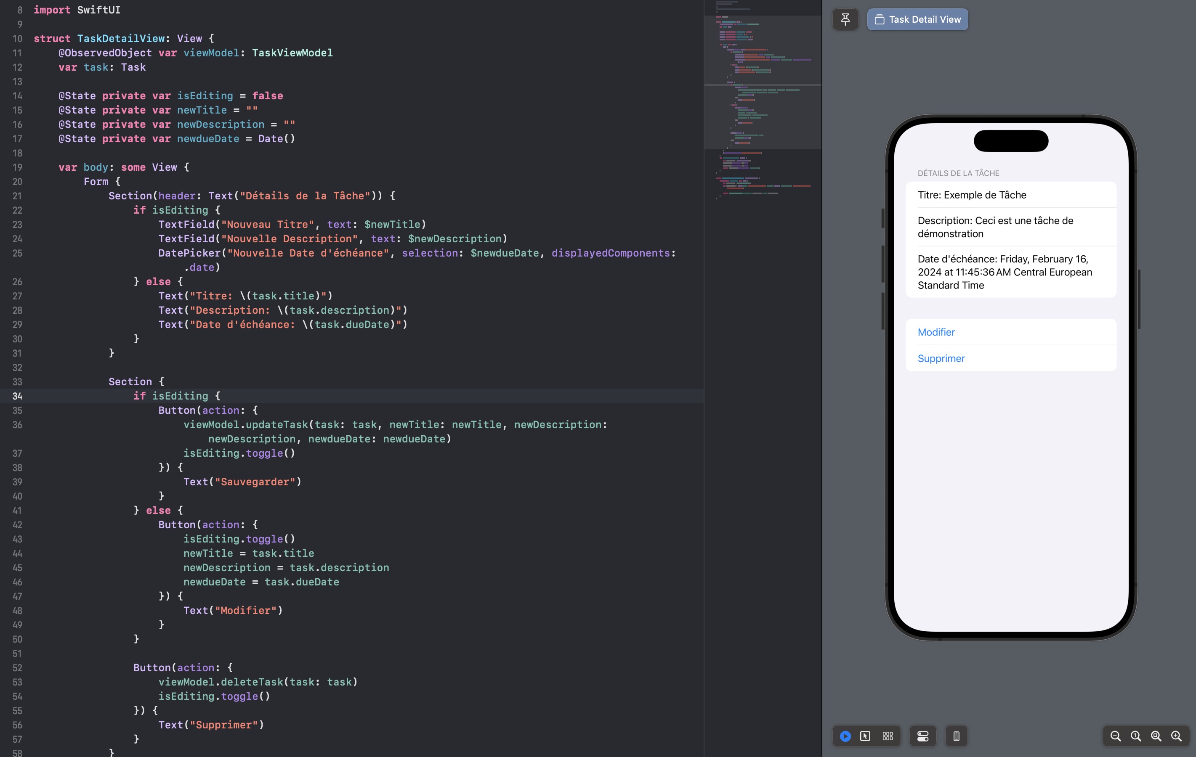Open device settings with the toggles icon
Viewport: 1196px width, 757px height.
coord(923,736)
